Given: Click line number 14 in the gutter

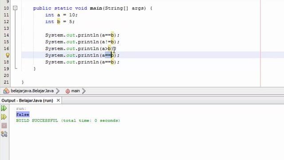Looking at the screenshot, I should [6, 35].
